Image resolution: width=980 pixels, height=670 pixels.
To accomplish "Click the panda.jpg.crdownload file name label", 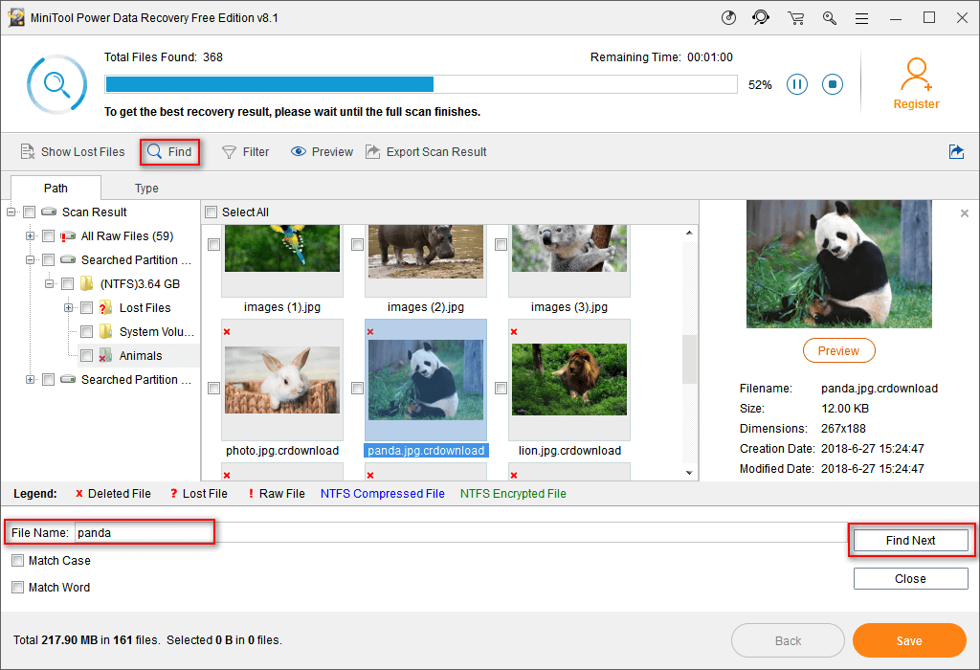I will pos(426,451).
